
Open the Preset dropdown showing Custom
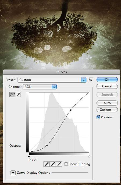pyautogui.click(x=52, y=80)
